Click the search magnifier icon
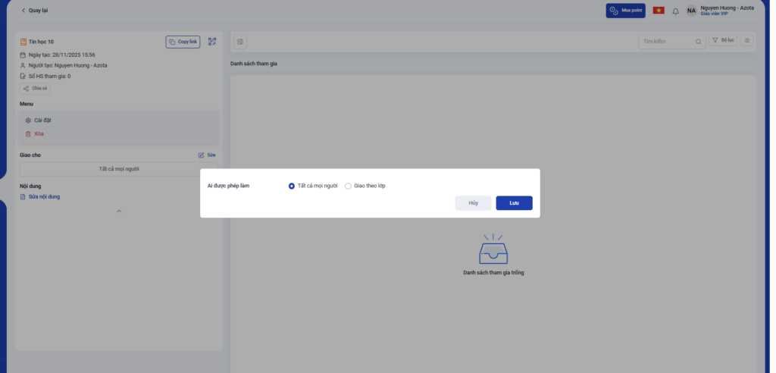This screenshot has height=373, width=776. [699, 42]
